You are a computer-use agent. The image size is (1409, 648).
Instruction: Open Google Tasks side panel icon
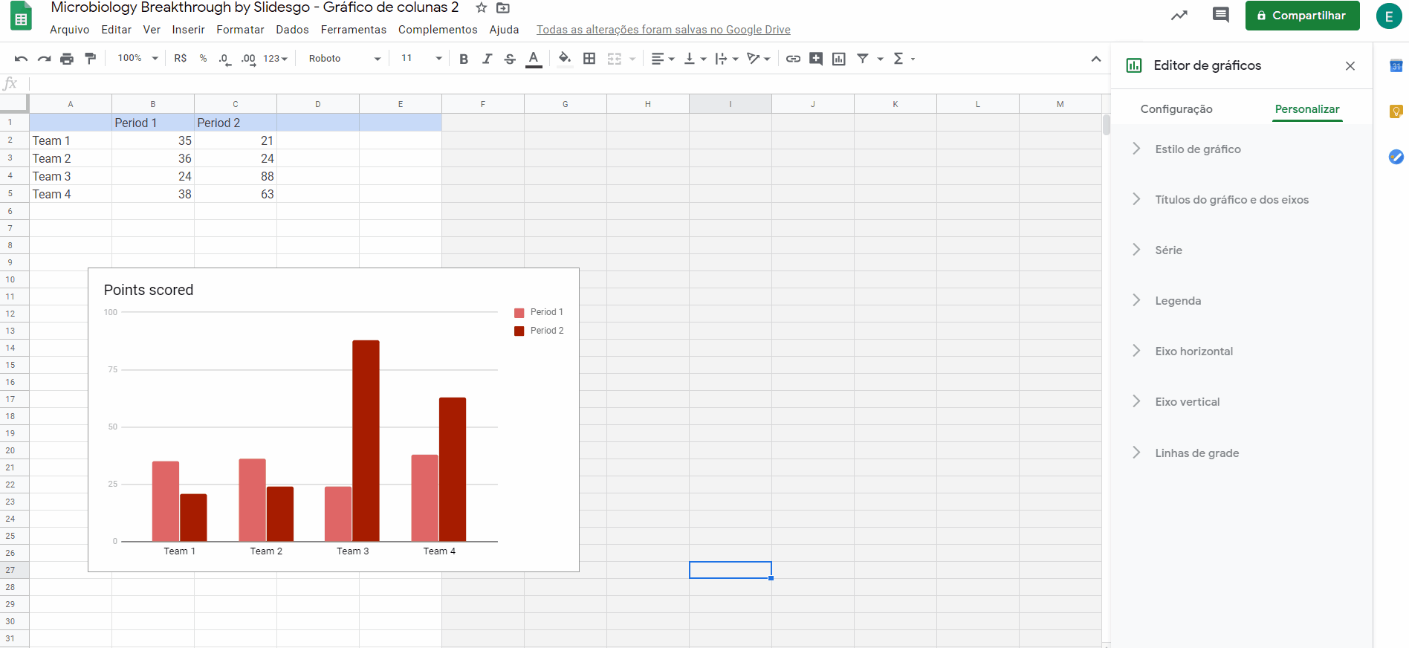(x=1396, y=157)
